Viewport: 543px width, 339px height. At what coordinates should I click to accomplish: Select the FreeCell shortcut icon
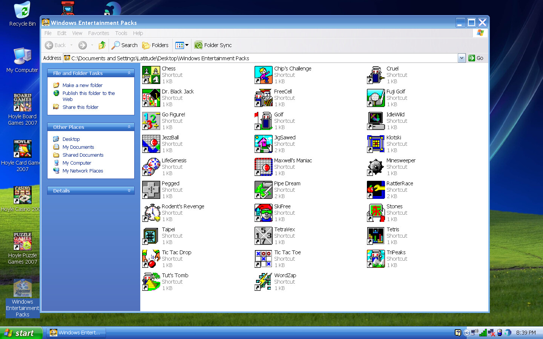click(x=264, y=98)
